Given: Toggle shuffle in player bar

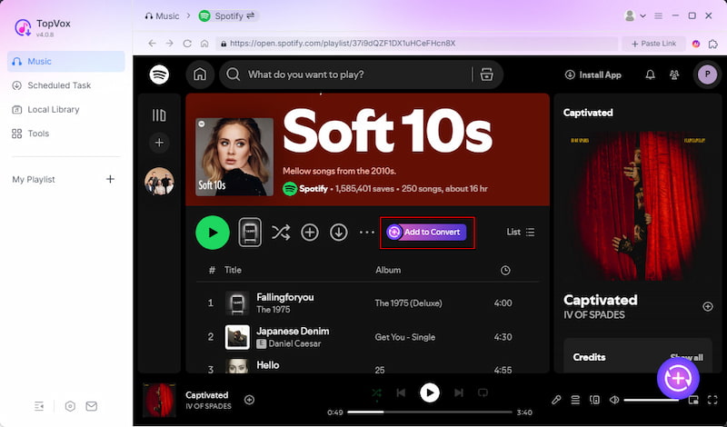Looking at the screenshot, I should pyautogui.click(x=377, y=393).
